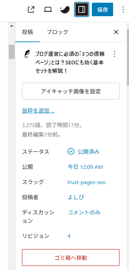Click the quill post icon beside title
This screenshot has width=129, height=270.
pos(27,54)
